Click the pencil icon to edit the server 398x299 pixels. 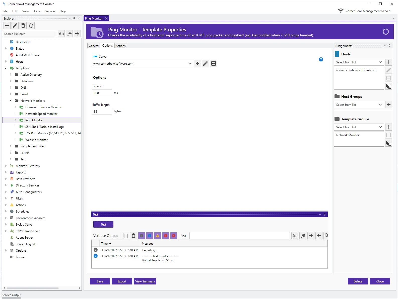click(x=206, y=63)
